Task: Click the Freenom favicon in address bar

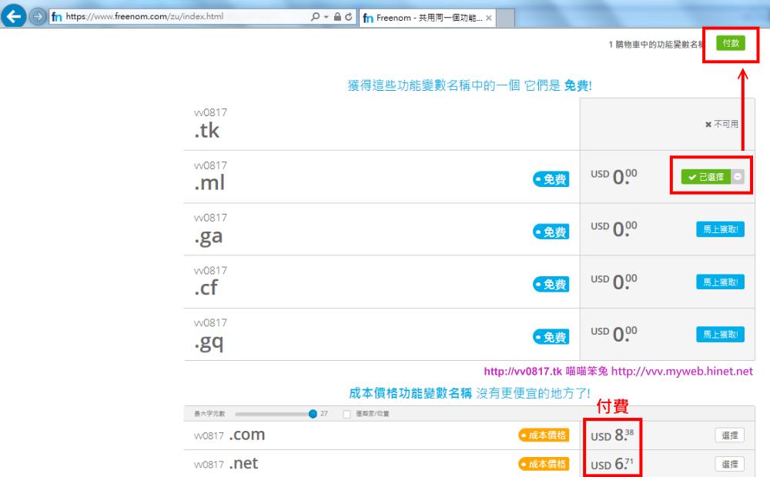Action: point(57,17)
